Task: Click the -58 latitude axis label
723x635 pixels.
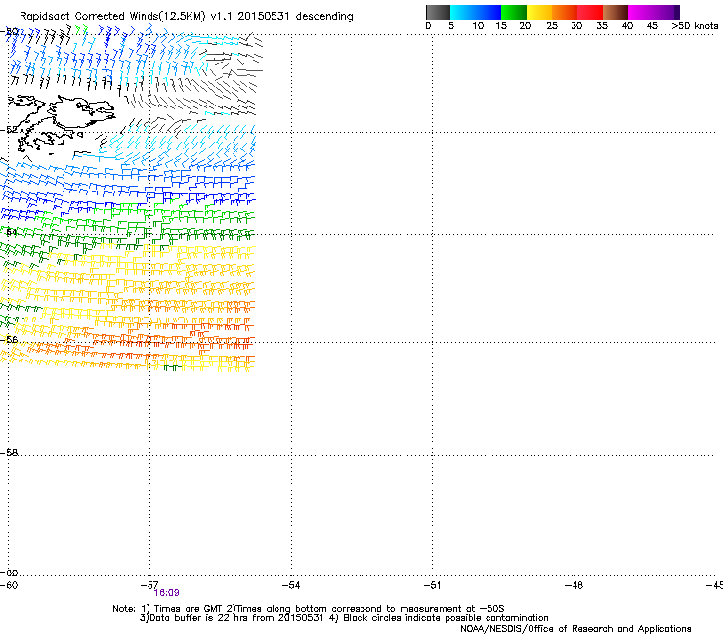Action: [9, 453]
